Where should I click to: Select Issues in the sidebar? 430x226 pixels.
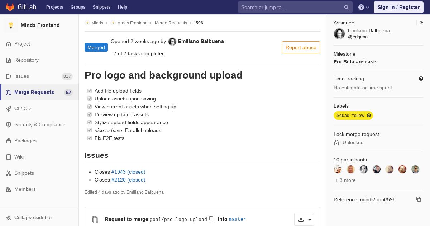pos(39,76)
